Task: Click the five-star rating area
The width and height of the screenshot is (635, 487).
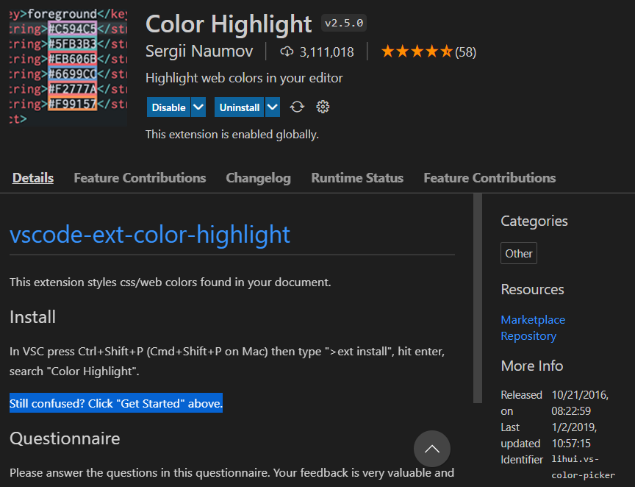Action: (x=417, y=51)
